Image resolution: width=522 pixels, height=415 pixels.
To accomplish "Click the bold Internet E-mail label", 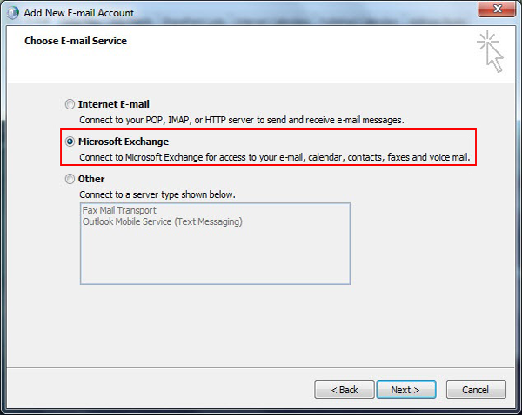I will tap(114, 104).
